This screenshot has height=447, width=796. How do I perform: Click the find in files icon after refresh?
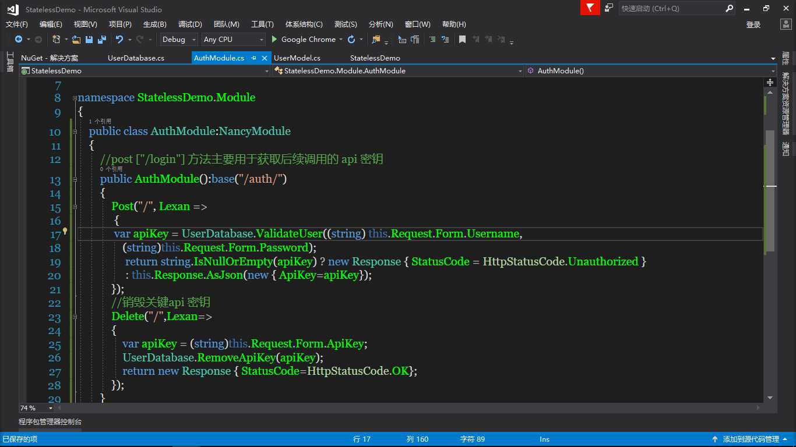click(376, 40)
